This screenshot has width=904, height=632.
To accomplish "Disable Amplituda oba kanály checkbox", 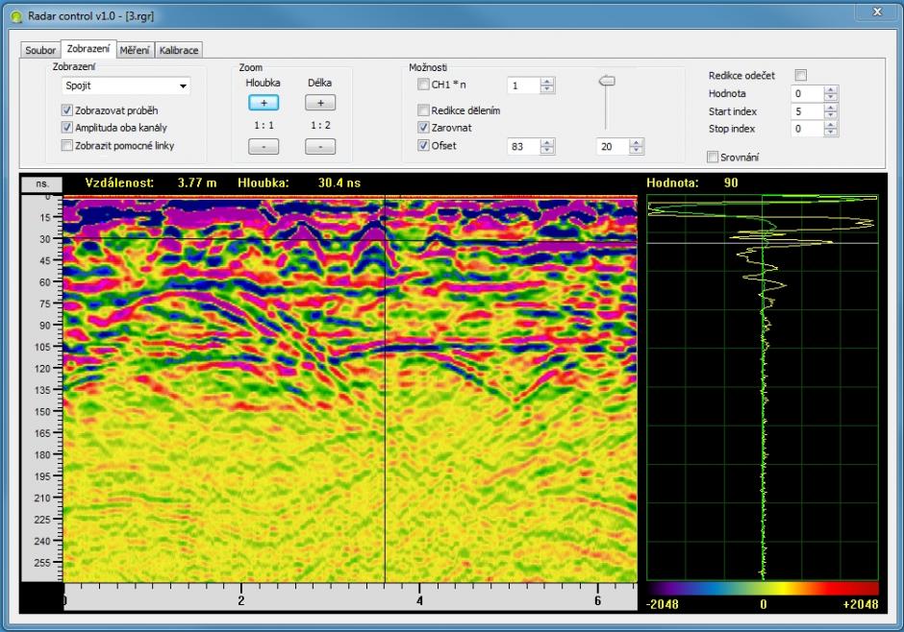I will [x=66, y=128].
